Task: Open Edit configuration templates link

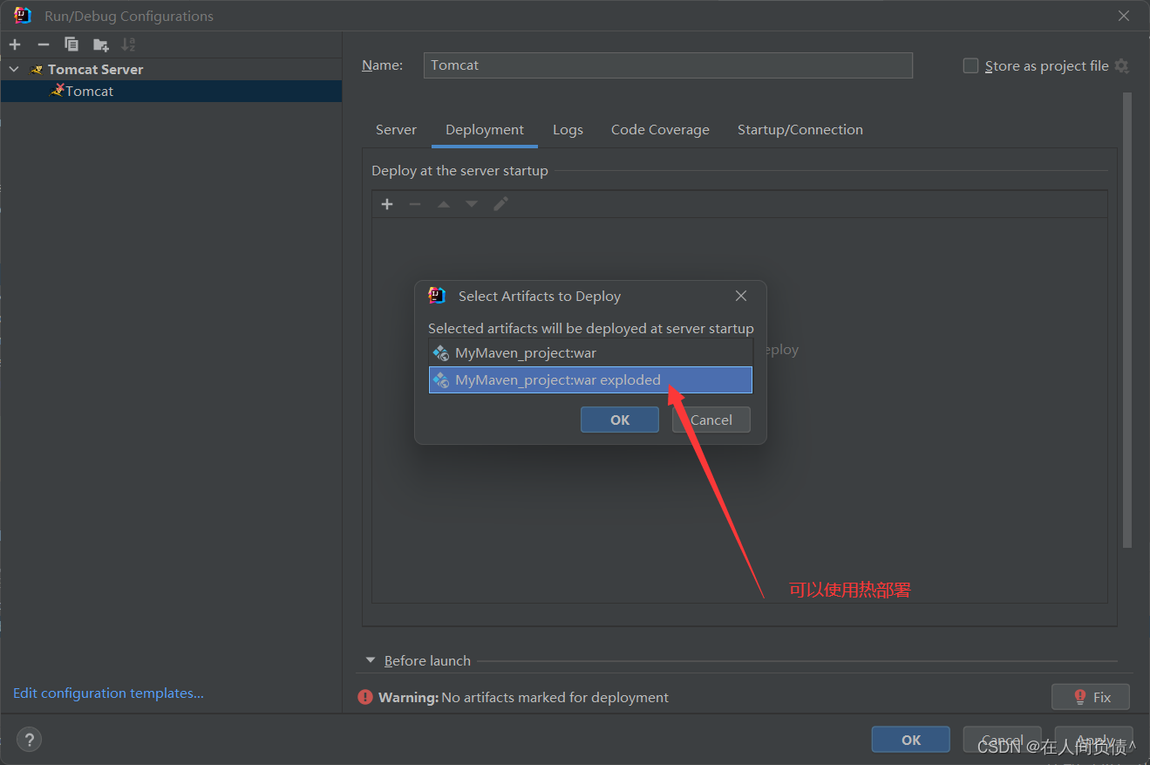Action: (x=108, y=693)
